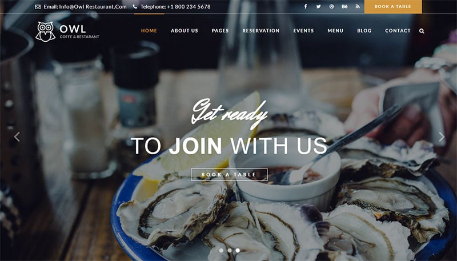This screenshot has height=261, width=457.
Task: Go to previous slide arrow
Action: [17, 136]
